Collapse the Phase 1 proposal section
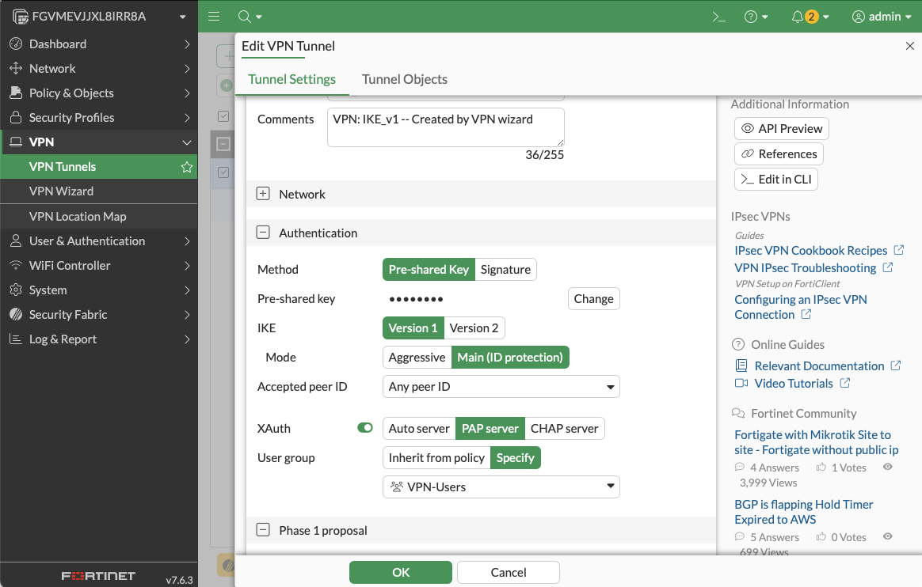Screen dimensions: 922x587 click(263, 530)
